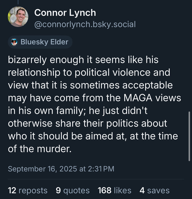Open the @connorlynch.bsky.social handle link

click(x=85, y=24)
